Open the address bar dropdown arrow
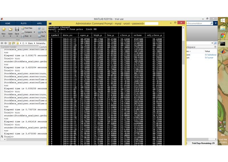The image size is (228, 162). pos(212,43)
